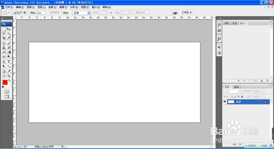Select the Brush tool

(x=9, y=43)
